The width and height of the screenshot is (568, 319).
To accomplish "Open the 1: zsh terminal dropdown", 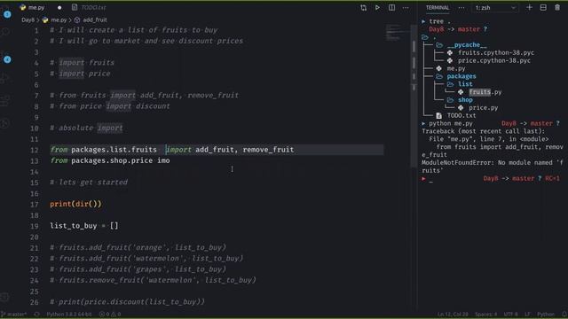I will (495, 8).
